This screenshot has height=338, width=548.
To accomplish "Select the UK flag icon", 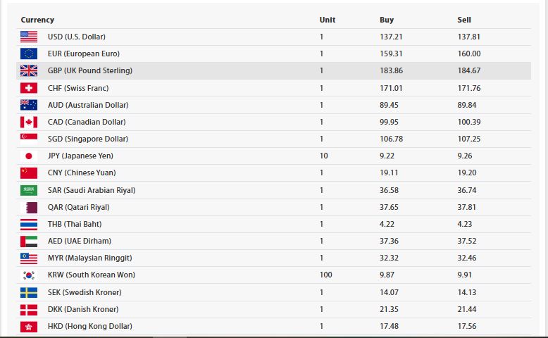I will point(29,70).
